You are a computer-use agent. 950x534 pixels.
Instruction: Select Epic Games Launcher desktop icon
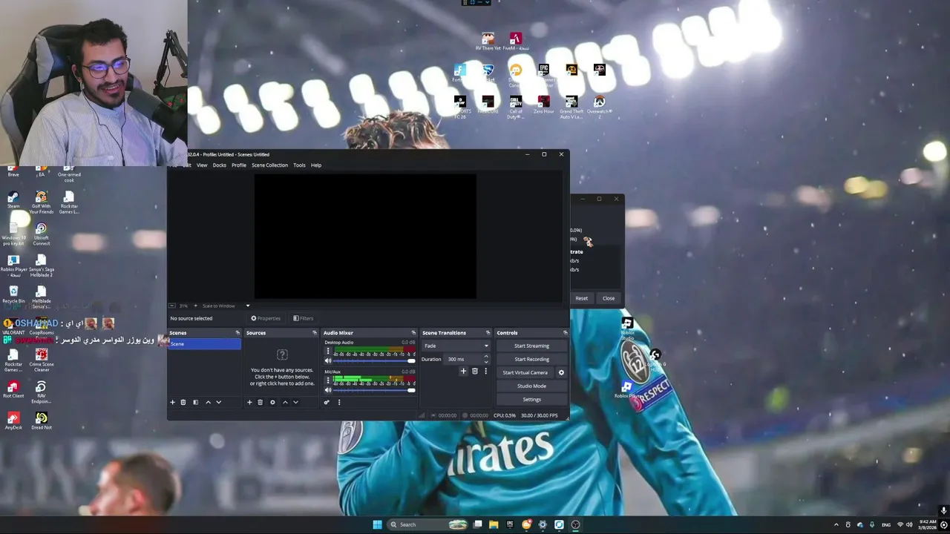pyautogui.click(x=543, y=74)
